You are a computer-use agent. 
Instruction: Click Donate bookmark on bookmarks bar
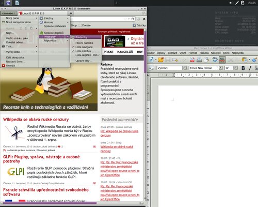85,25
